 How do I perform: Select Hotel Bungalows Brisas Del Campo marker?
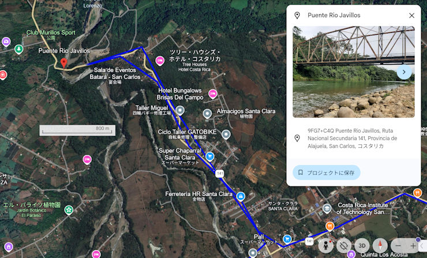tap(213, 94)
